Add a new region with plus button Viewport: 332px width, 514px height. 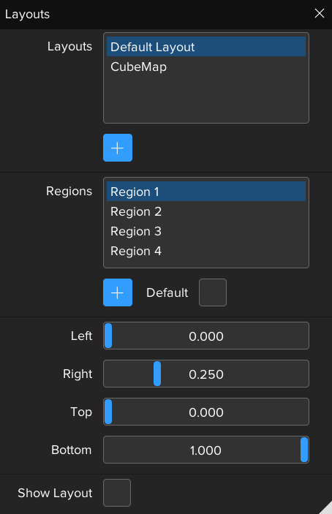pyautogui.click(x=118, y=292)
